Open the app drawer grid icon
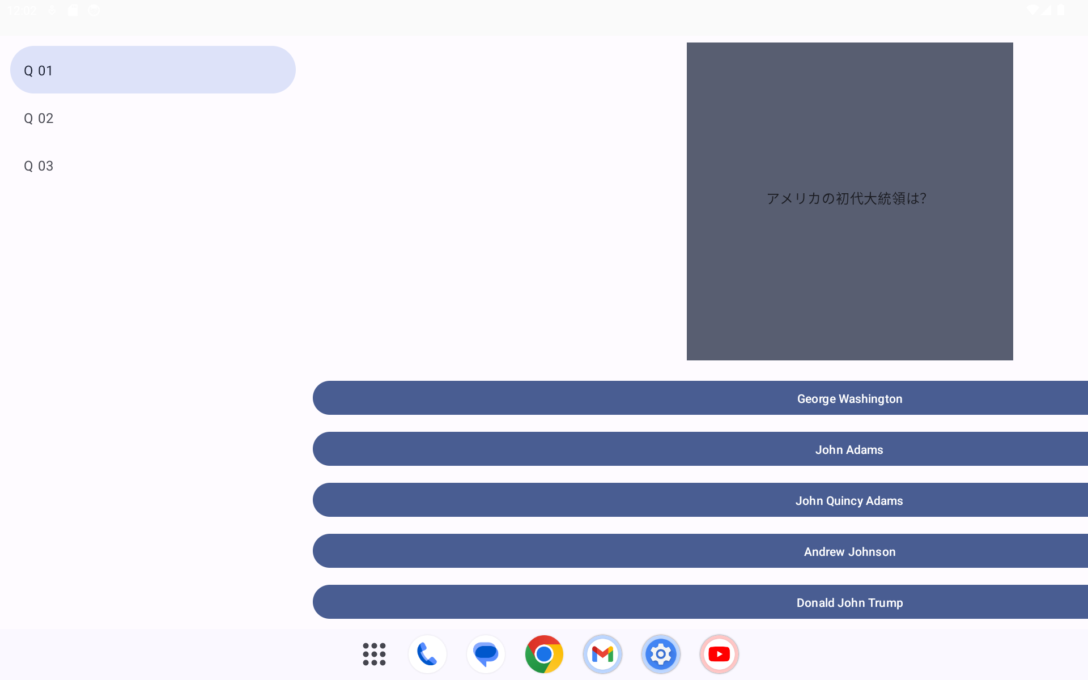 (x=374, y=654)
